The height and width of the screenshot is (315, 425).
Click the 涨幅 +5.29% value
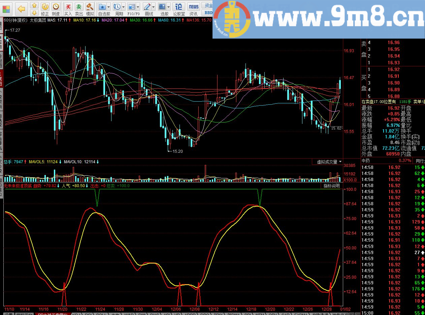click(392, 119)
